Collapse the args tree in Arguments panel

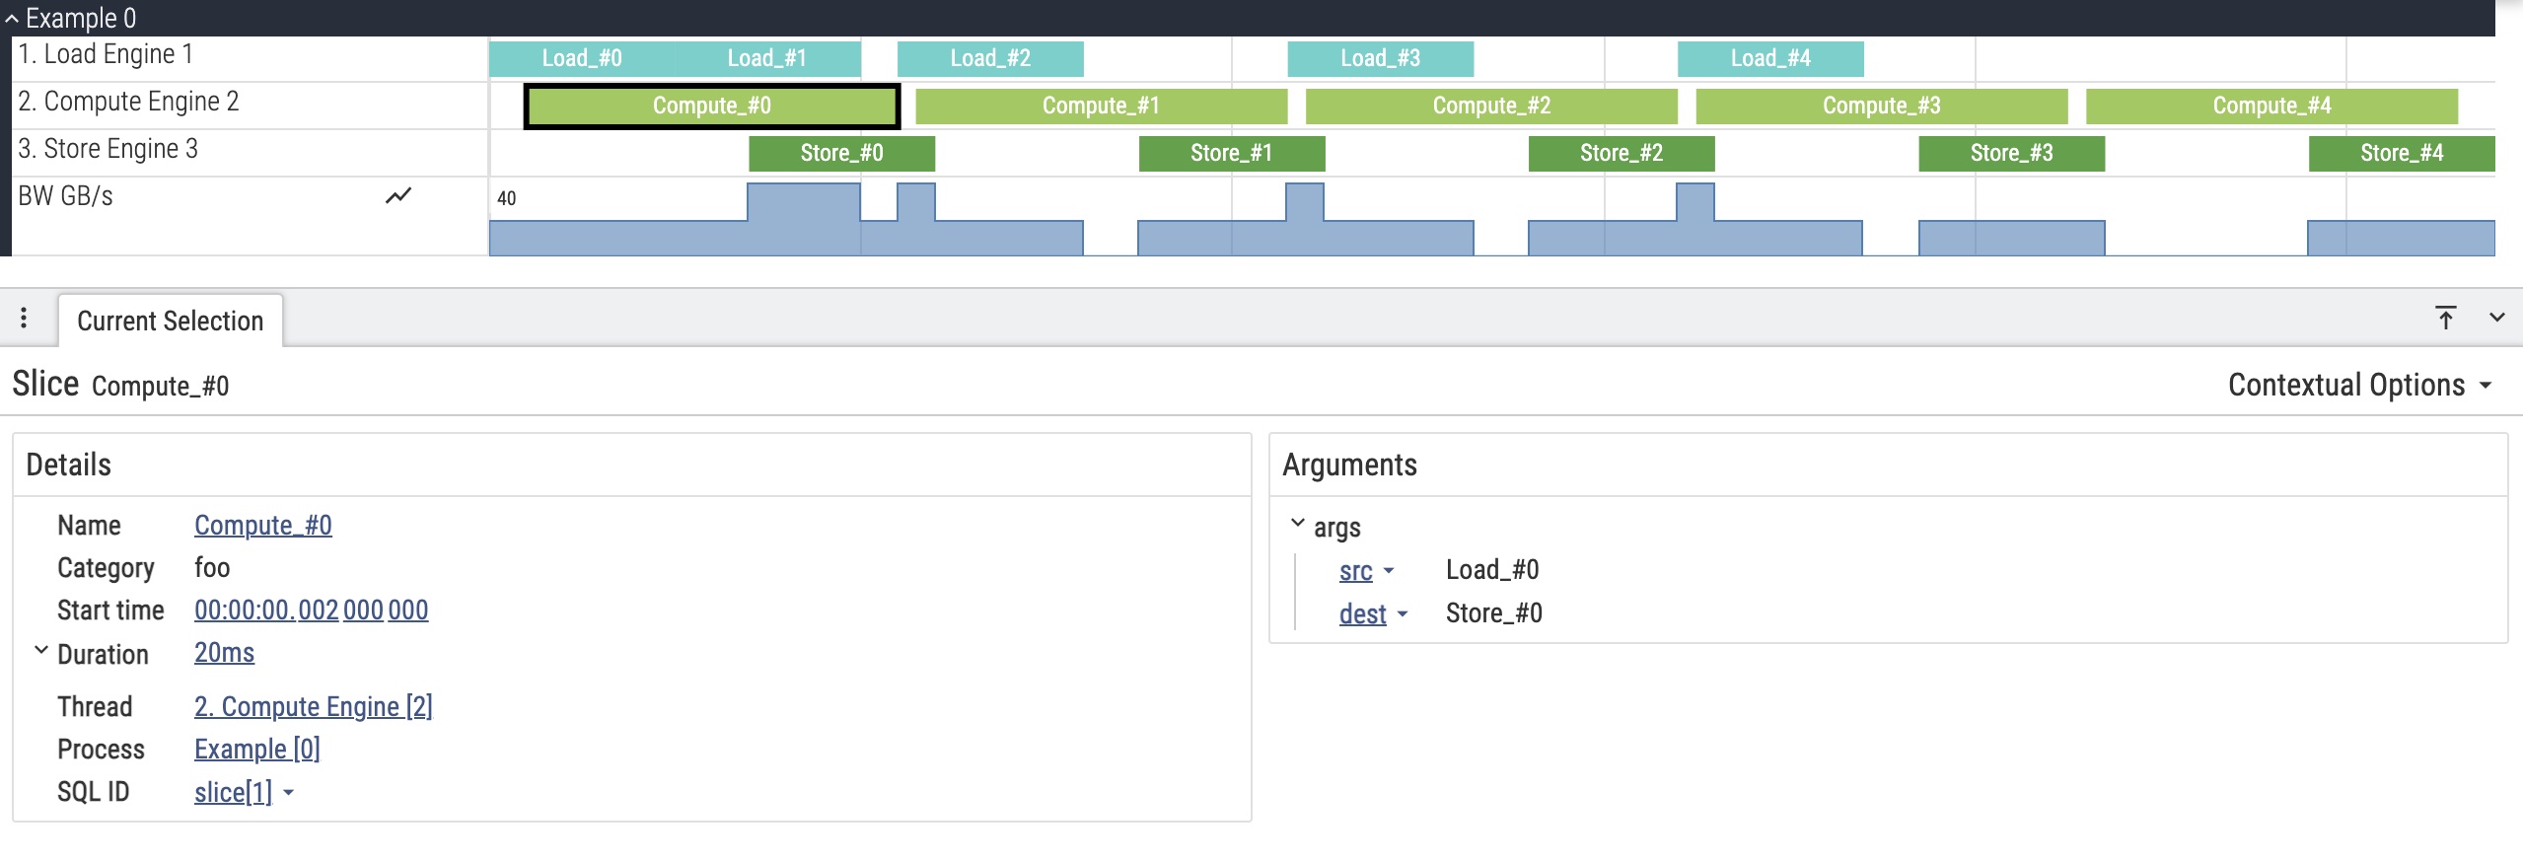pos(1298,525)
